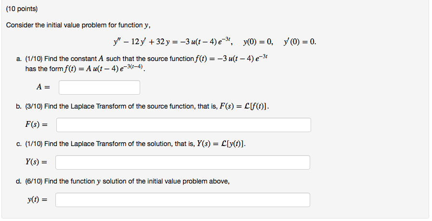Click the "A =" label
This screenshot has width=432, height=221.
(43, 87)
